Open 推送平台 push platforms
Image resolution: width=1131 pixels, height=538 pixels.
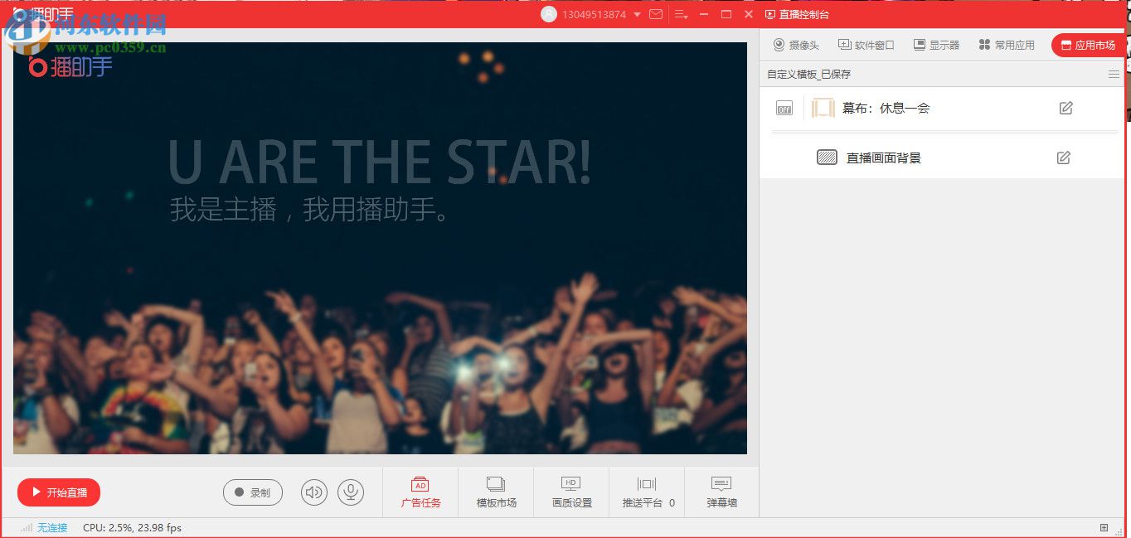647,492
